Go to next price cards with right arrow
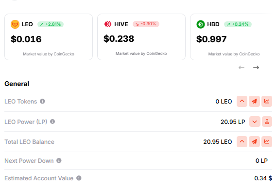The width and height of the screenshot is (276, 191). (x=256, y=68)
